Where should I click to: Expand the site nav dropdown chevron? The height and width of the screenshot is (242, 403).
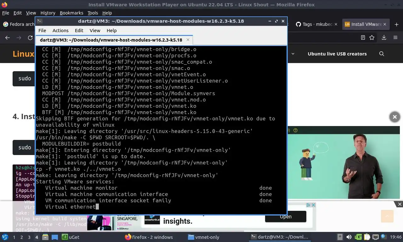293,54
